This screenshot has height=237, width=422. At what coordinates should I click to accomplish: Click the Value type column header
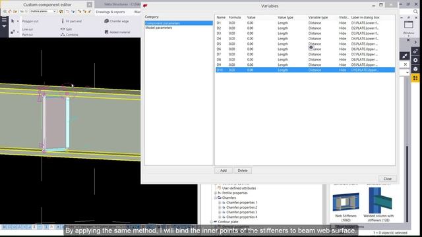point(286,18)
